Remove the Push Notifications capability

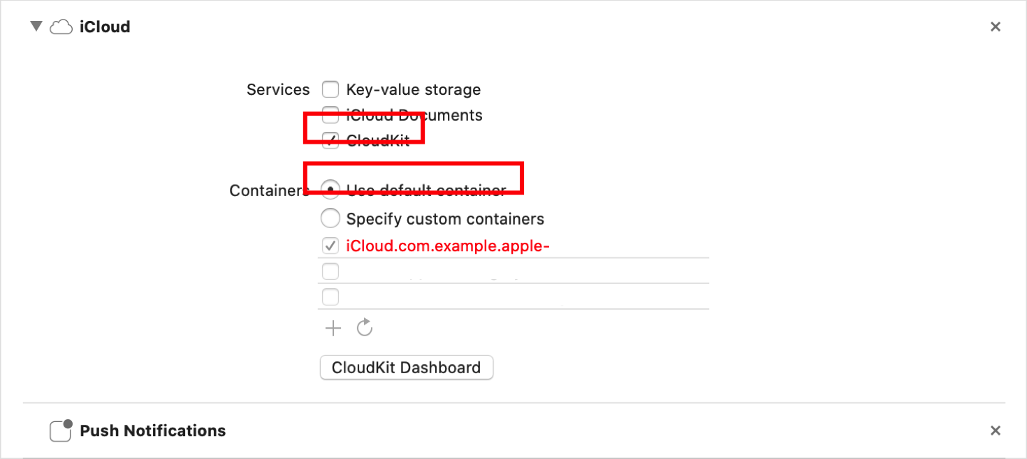(x=996, y=430)
